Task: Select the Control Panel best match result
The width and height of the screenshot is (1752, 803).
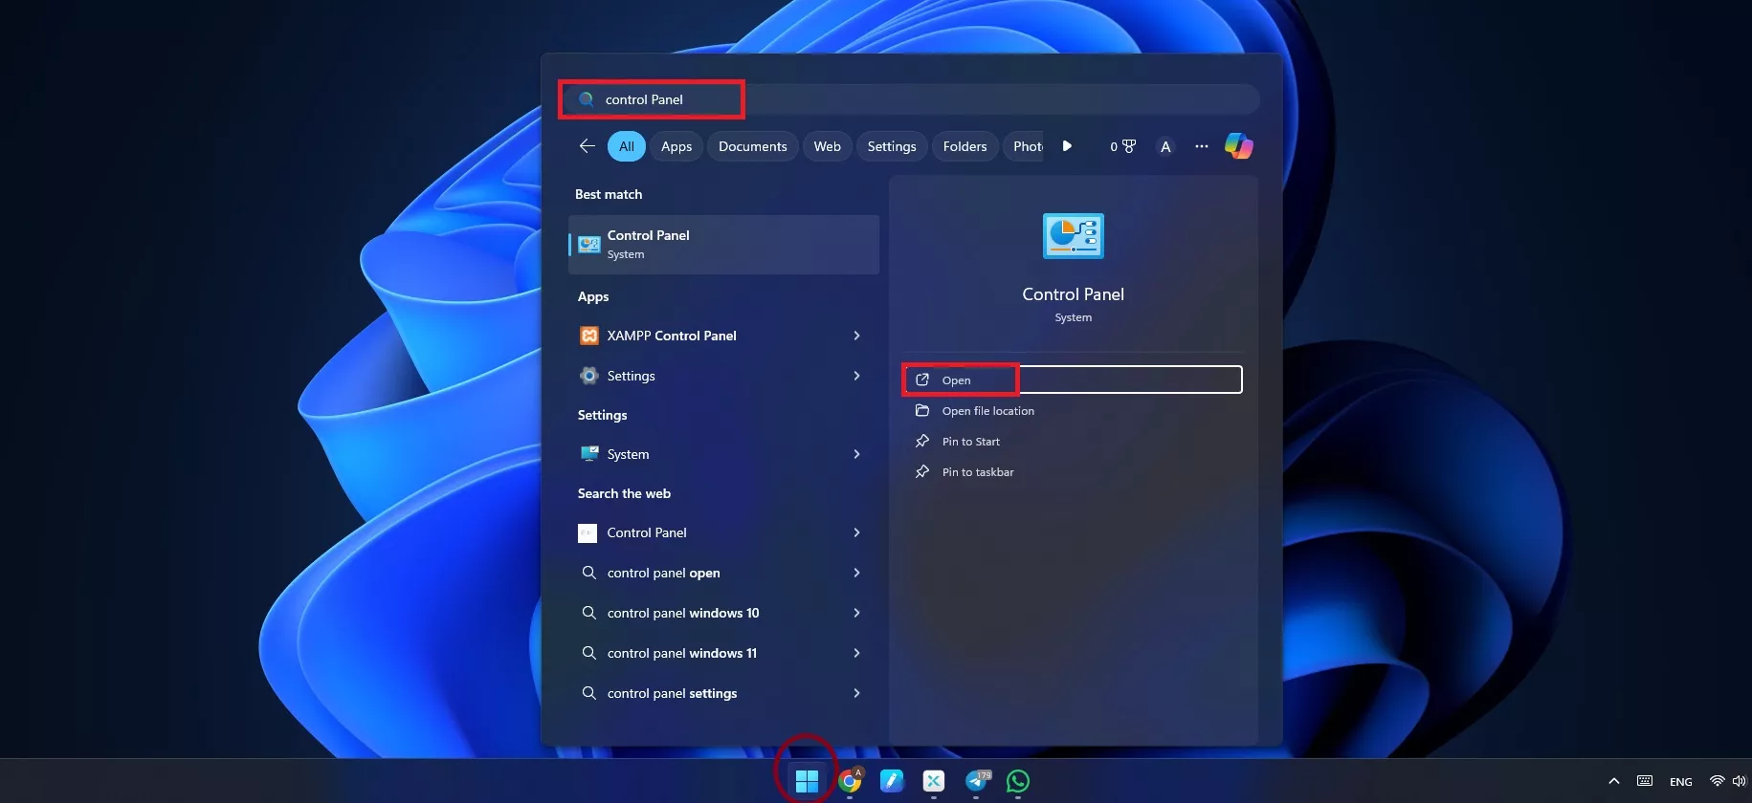Action: (x=724, y=244)
